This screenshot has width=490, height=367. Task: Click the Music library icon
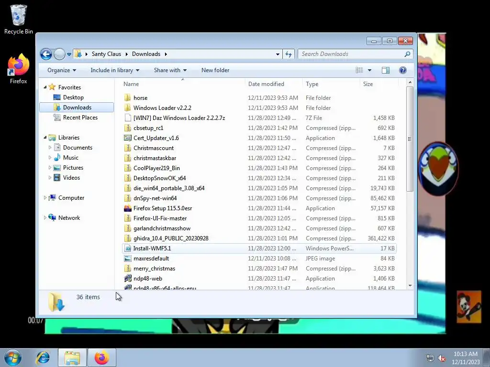(x=57, y=158)
